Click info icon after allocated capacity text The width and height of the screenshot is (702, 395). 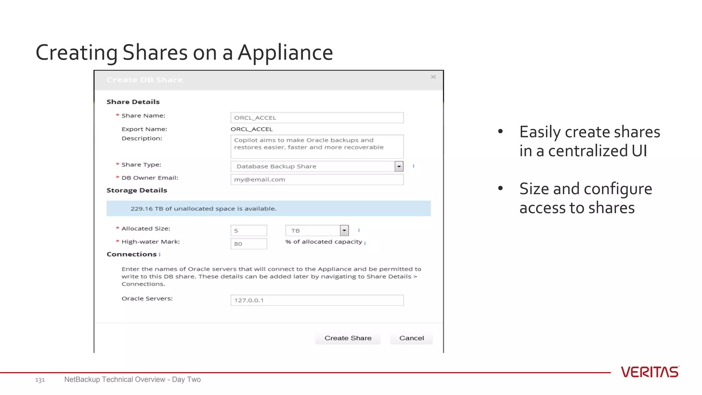coord(365,243)
